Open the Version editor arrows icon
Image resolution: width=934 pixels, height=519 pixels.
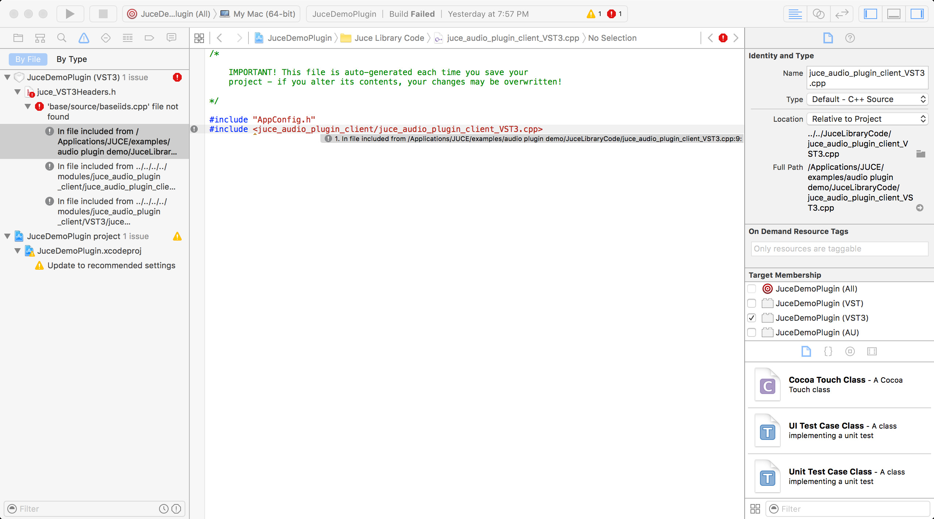(842, 14)
